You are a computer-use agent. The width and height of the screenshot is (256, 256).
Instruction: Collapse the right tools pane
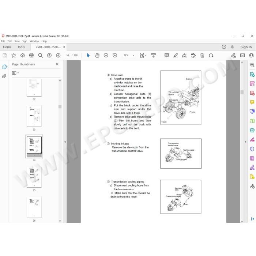click(245, 142)
